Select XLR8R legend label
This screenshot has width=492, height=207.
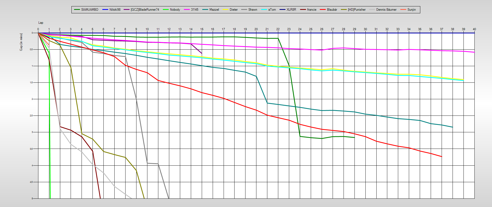(x=291, y=10)
